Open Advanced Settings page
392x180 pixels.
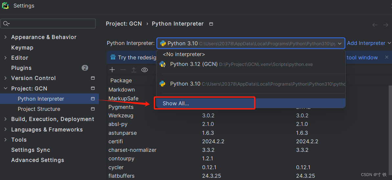(x=37, y=160)
